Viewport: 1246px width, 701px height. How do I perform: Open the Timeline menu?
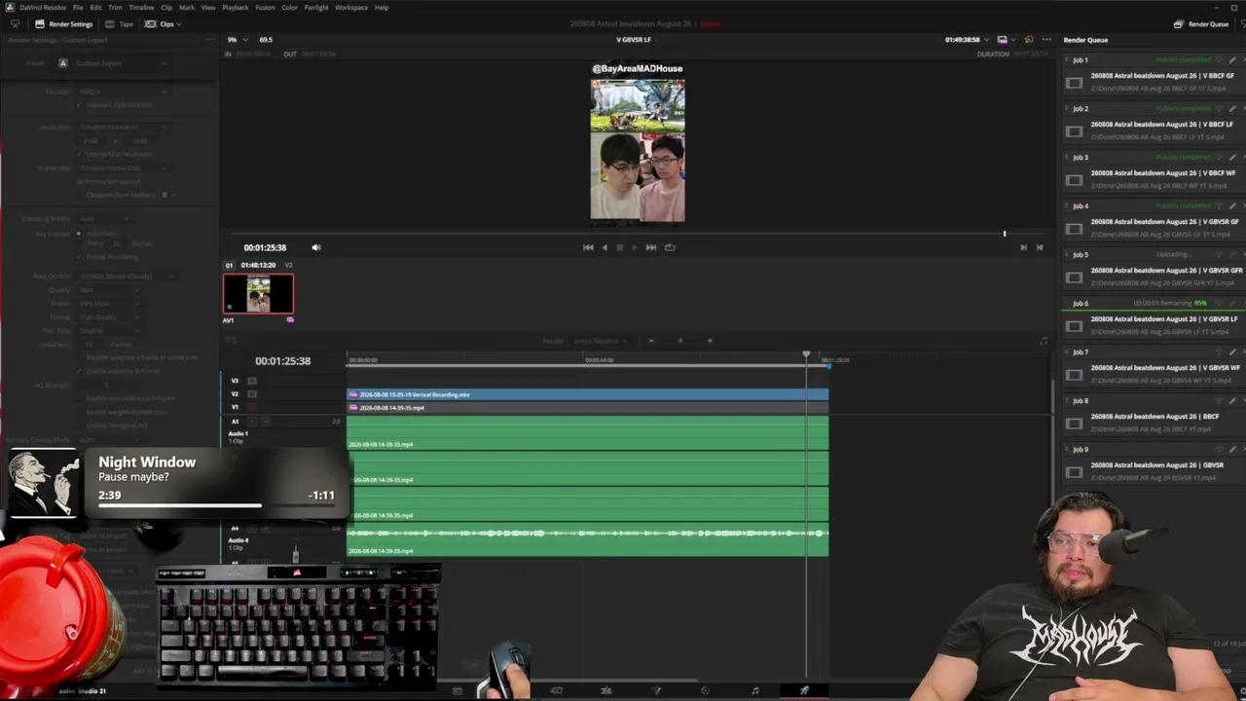141,7
